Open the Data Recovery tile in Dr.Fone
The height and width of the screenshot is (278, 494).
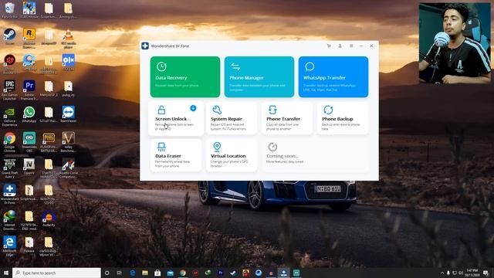coord(185,76)
